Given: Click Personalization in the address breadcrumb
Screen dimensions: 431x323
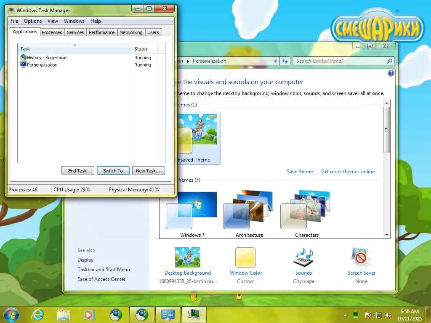Looking at the screenshot, I should 210,61.
